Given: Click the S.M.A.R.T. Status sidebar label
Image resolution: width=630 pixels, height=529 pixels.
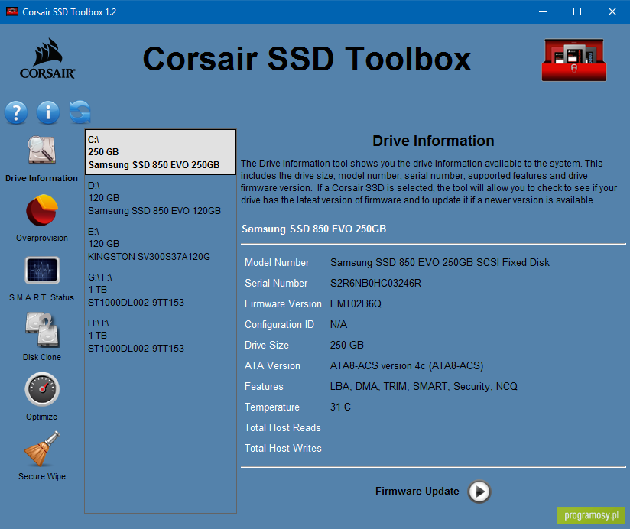Looking at the screenshot, I should point(41,297).
